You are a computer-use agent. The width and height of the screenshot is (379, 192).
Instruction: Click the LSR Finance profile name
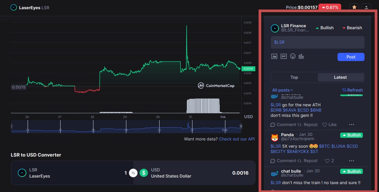[293, 26]
